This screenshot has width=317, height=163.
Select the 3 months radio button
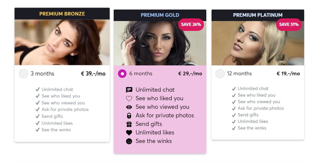[23, 74]
